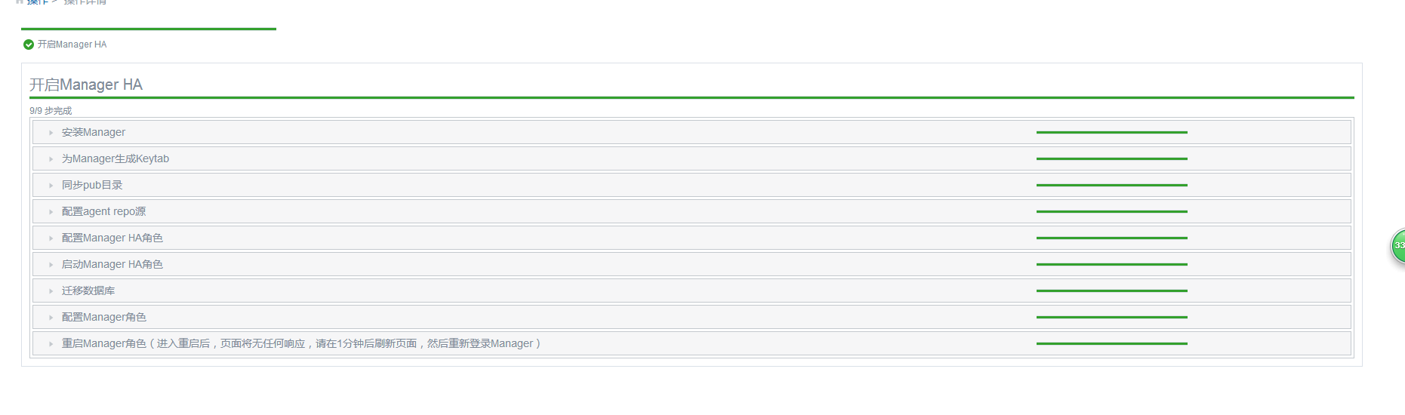Expand the 同步pub目录 step arrow

(51, 186)
